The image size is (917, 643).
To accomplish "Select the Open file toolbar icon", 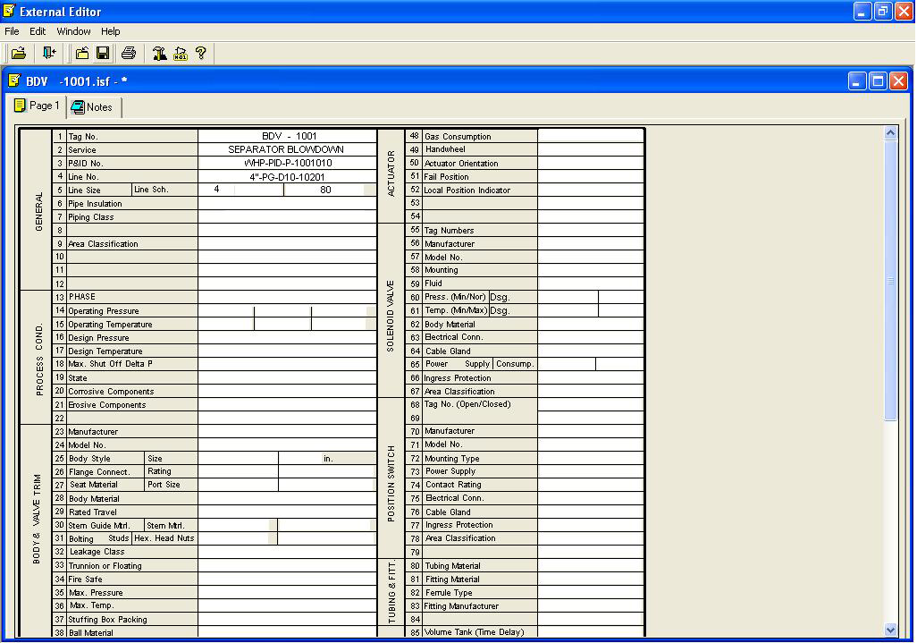I will (x=19, y=53).
